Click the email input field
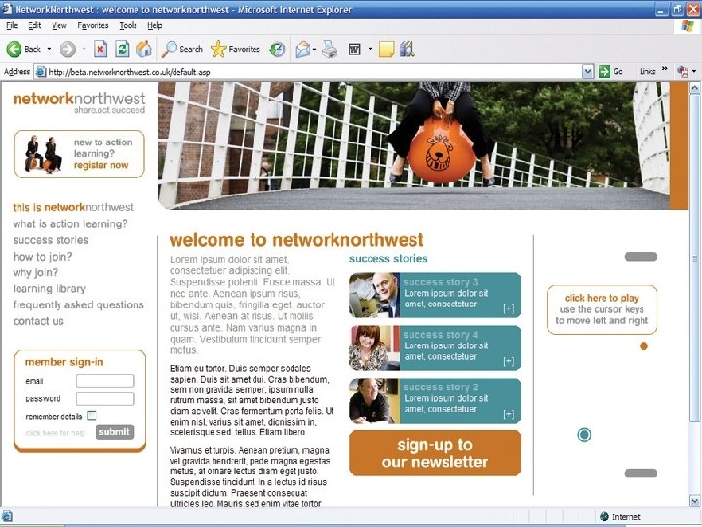This screenshot has width=702, height=527. click(x=104, y=381)
